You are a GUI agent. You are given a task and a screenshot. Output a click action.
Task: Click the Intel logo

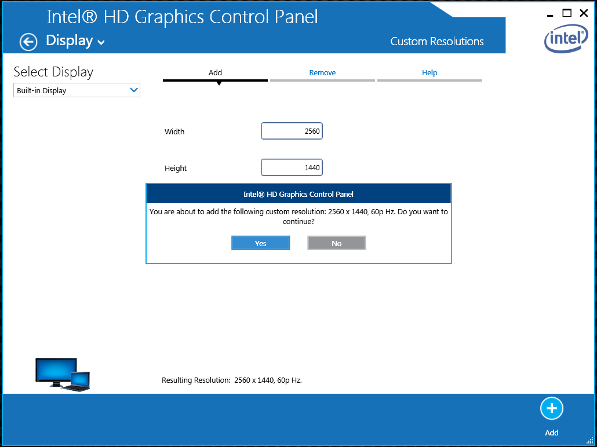pos(566,38)
